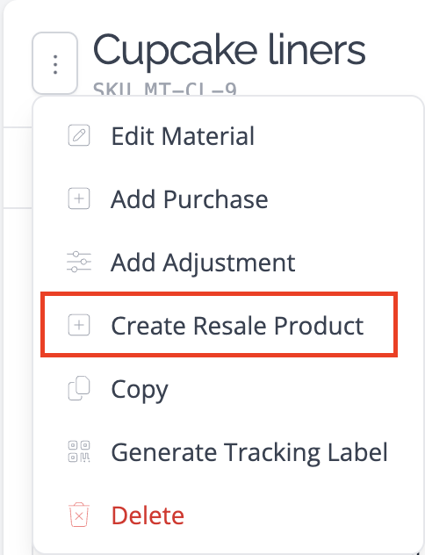
Task: Select Edit Material from the menu
Action: (183, 136)
